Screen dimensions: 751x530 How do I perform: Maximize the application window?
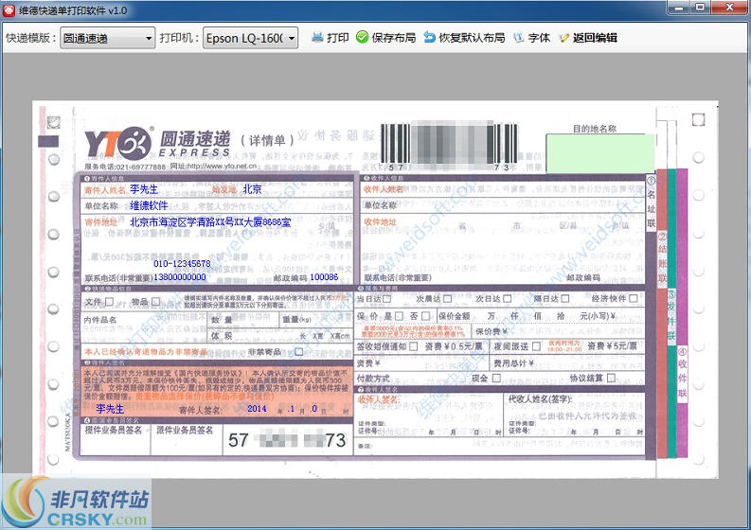pyautogui.click(x=700, y=8)
